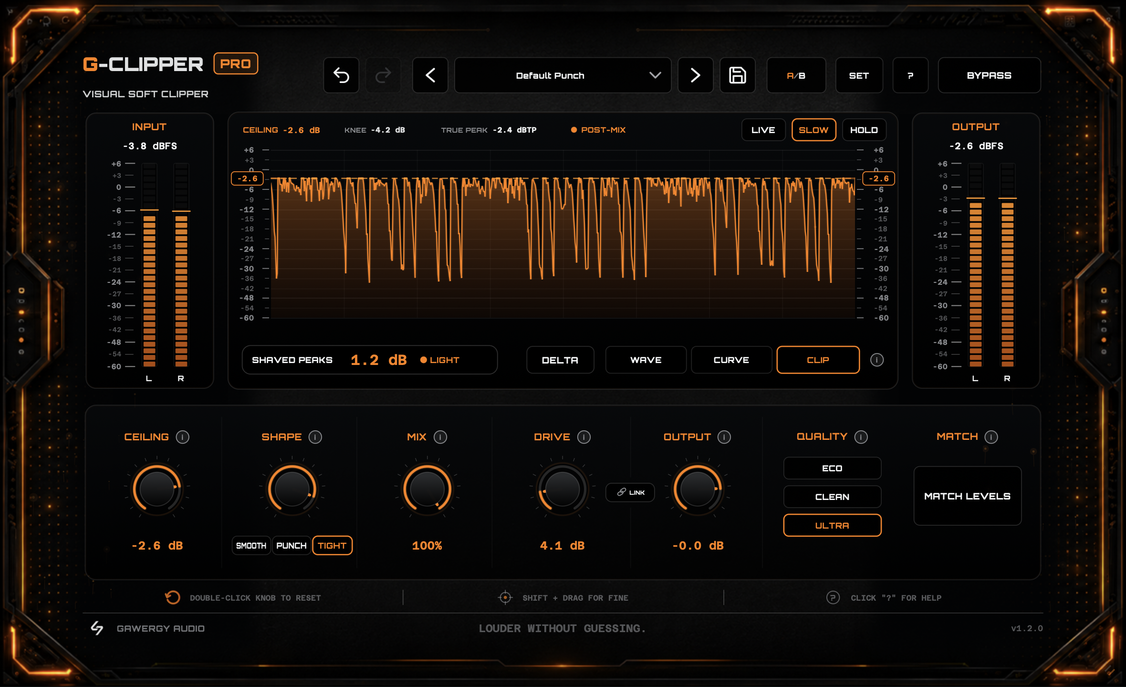This screenshot has width=1126, height=687.
Task: Open info for MATCH section
Action: click(x=991, y=437)
